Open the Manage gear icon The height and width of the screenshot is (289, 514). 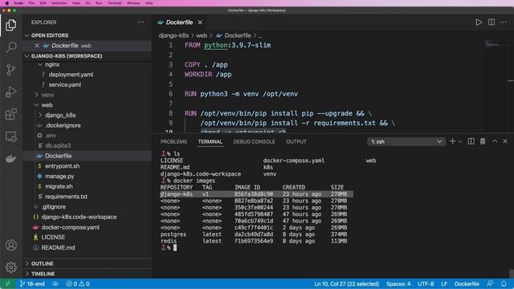point(10,267)
